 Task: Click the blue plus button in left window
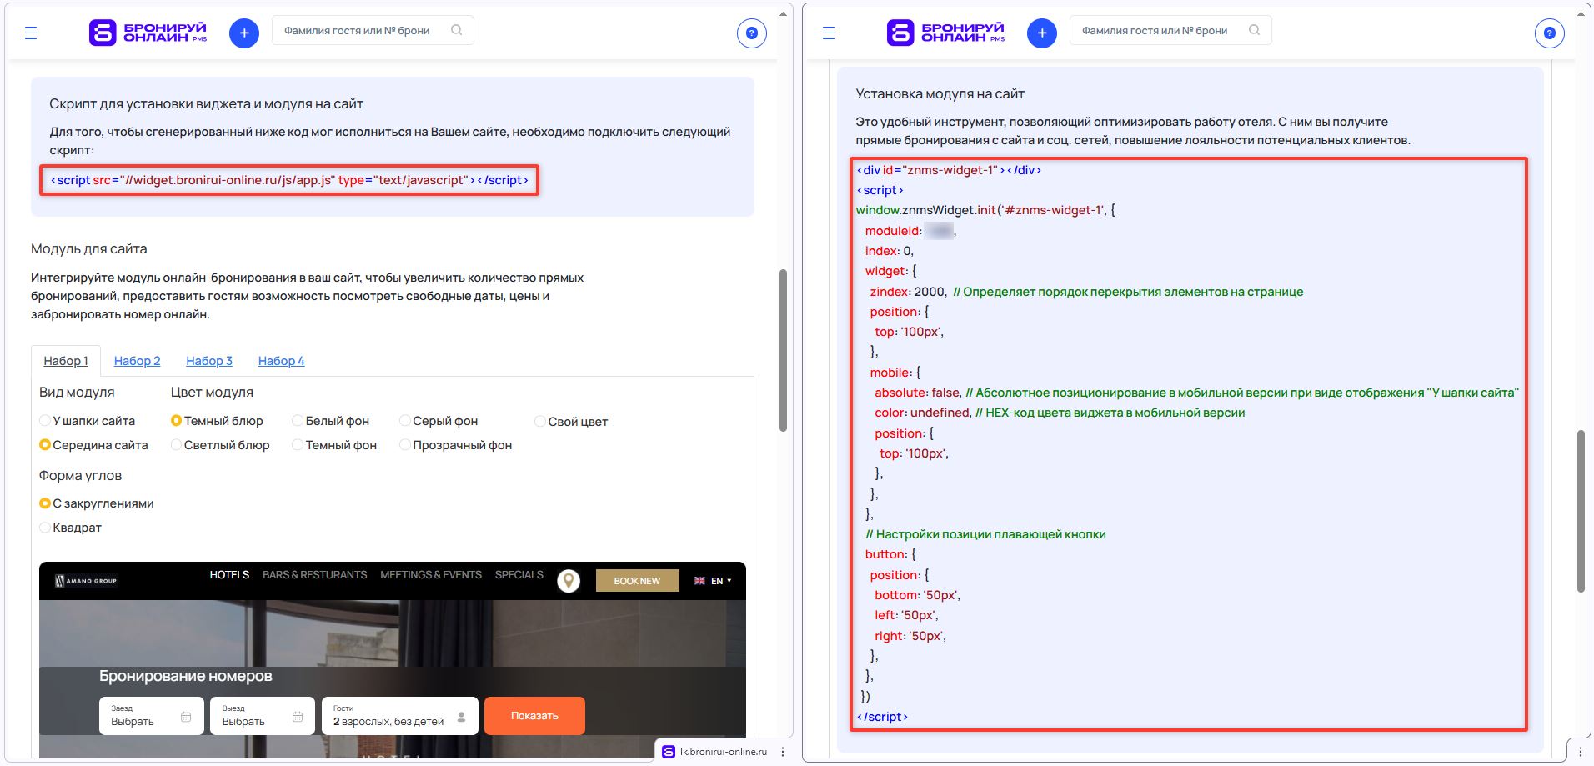point(243,33)
